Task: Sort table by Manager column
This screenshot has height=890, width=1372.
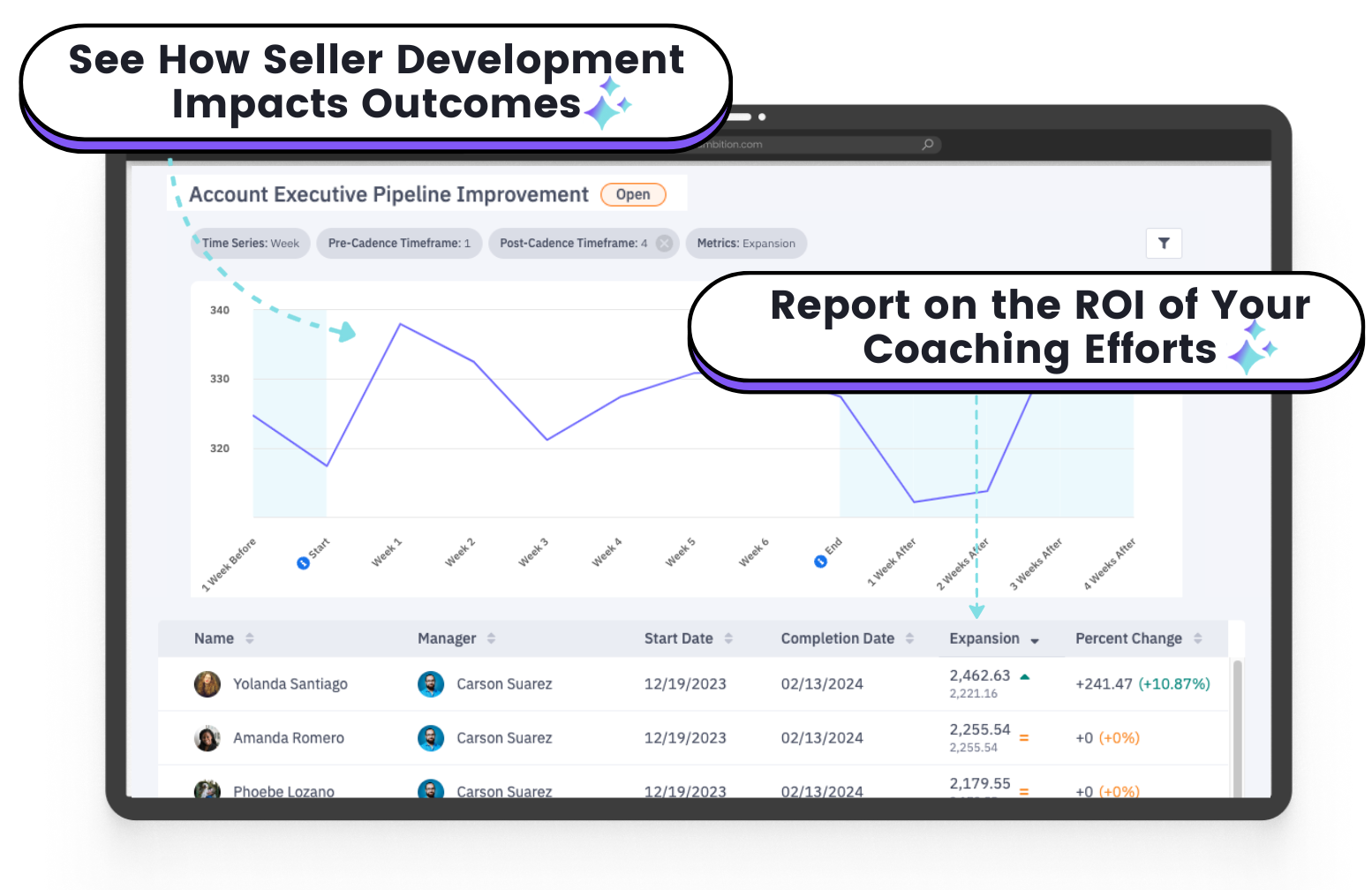Action: point(491,638)
